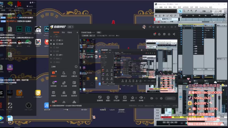
Task: Expand the microphone options arrow
Action: [136, 98]
